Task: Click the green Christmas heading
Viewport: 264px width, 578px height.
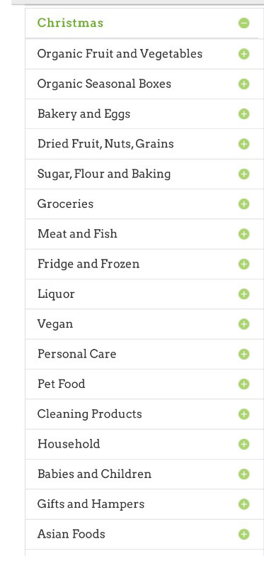Action: tap(70, 23)
